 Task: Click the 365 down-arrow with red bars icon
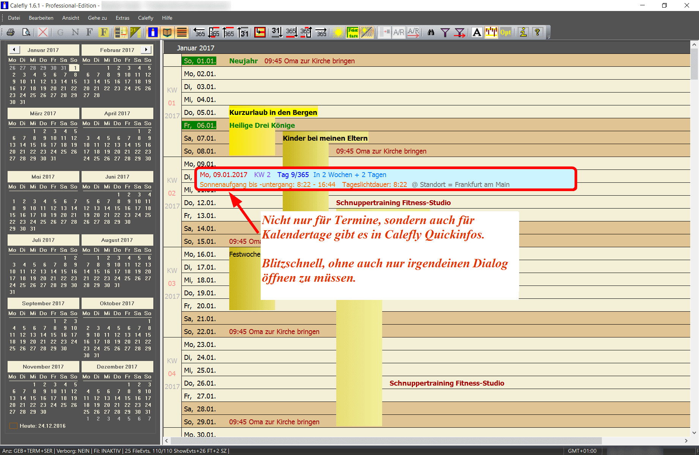coord(214,32)
